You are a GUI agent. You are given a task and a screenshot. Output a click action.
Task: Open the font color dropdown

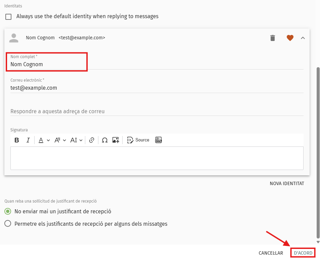click(x=44, y=140)
